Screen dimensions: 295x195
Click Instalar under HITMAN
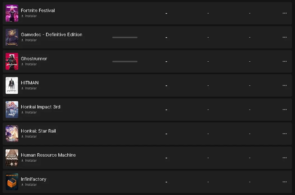[x=29, y=88]
